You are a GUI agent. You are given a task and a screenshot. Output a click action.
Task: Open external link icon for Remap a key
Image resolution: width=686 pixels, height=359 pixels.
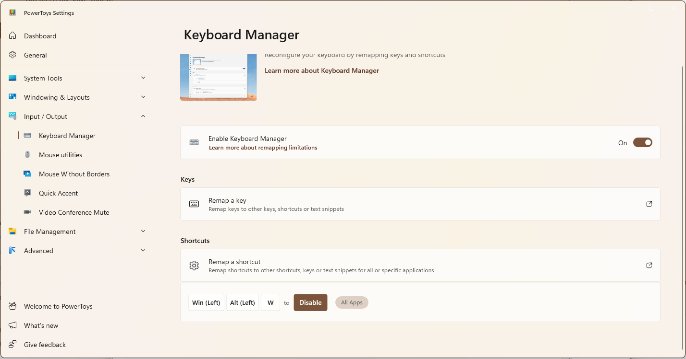pyautogui.click(x=649, y=204)
